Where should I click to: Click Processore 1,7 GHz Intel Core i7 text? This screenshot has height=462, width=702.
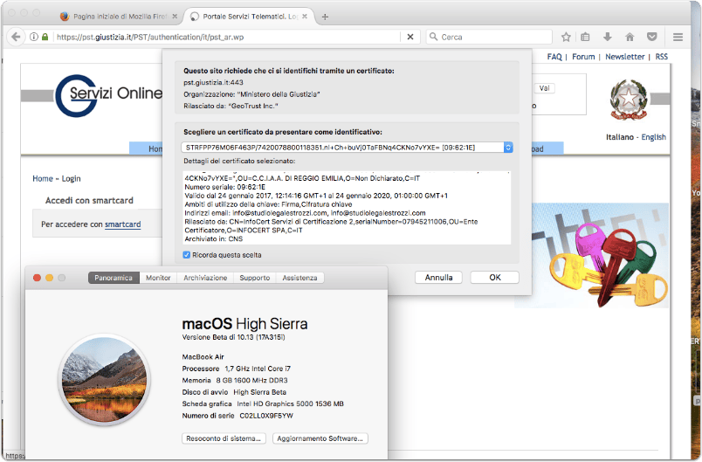(x=237, y=369)
